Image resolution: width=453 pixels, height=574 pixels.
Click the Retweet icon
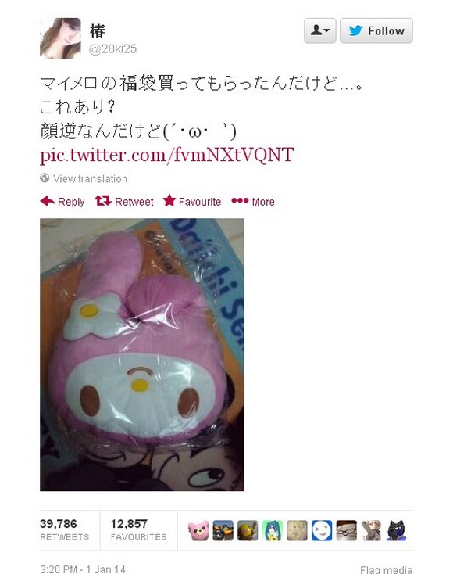click(x=103, y=201)
